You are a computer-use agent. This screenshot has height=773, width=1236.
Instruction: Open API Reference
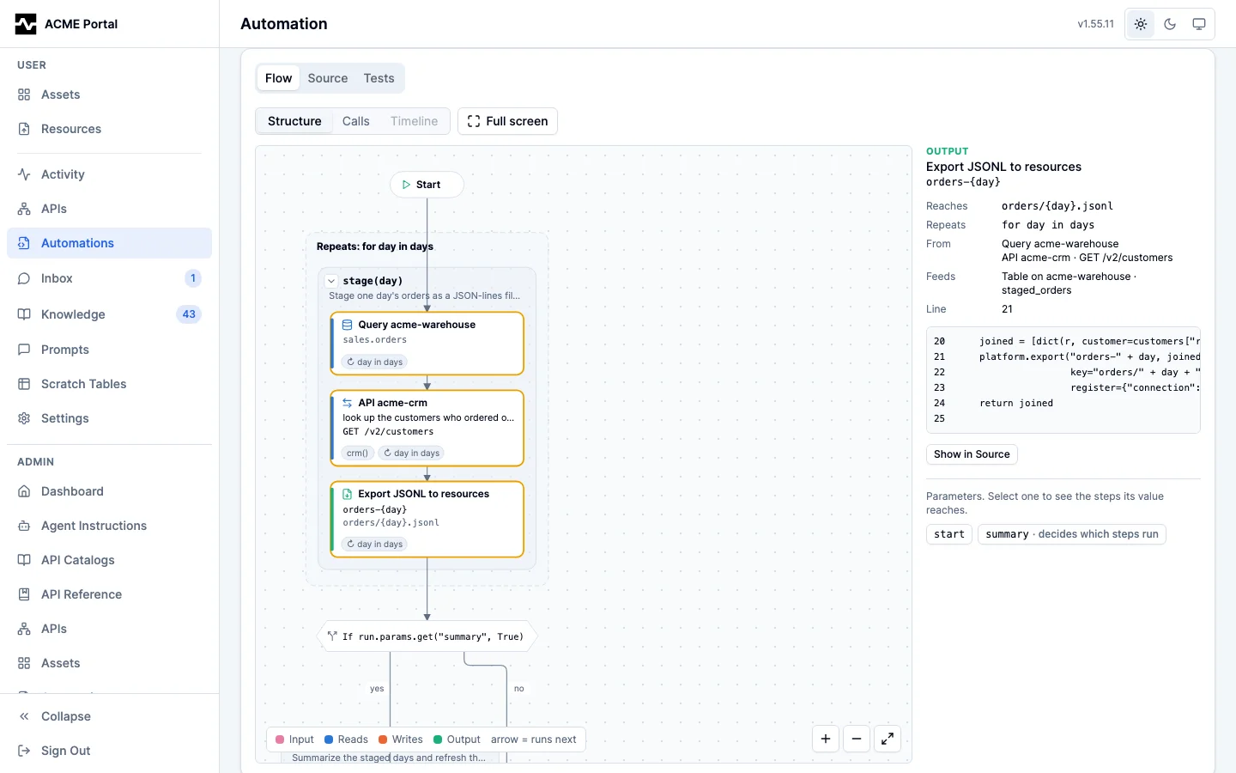(109, 594)
